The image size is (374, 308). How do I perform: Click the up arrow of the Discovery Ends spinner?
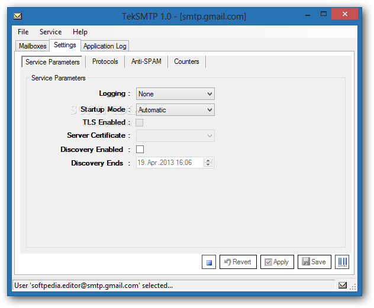pyautogui.click(x=208, y=160)
